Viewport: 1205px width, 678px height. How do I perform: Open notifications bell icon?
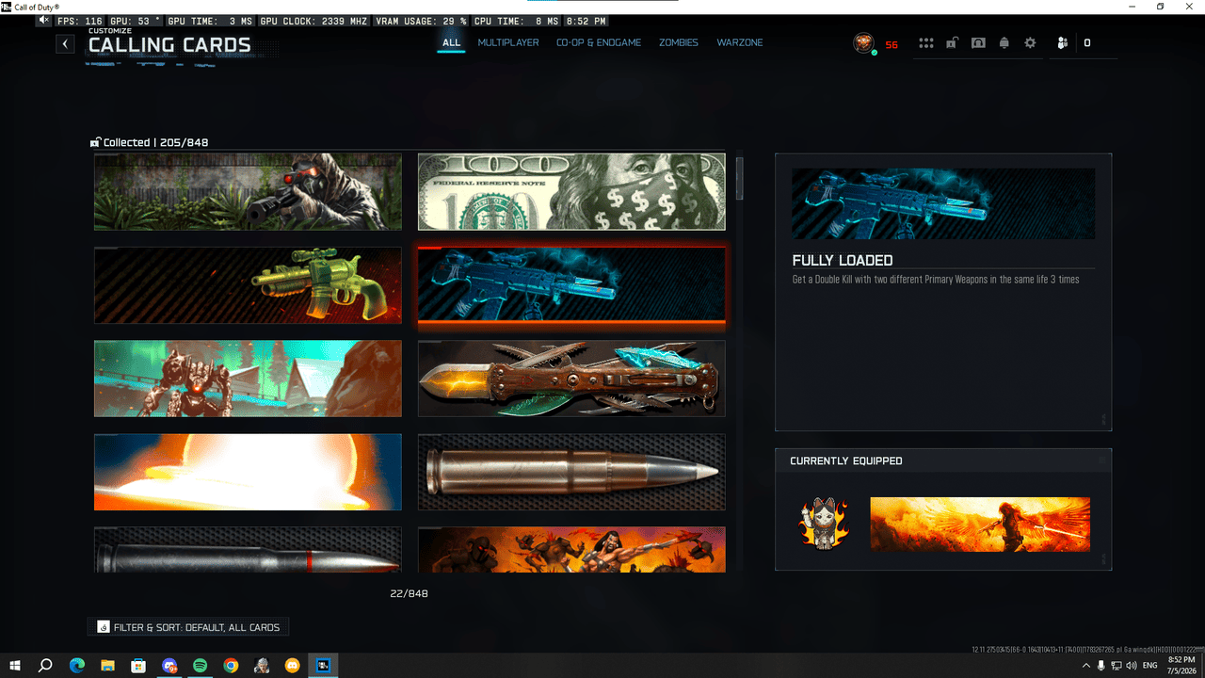(x=1004, y=43)
